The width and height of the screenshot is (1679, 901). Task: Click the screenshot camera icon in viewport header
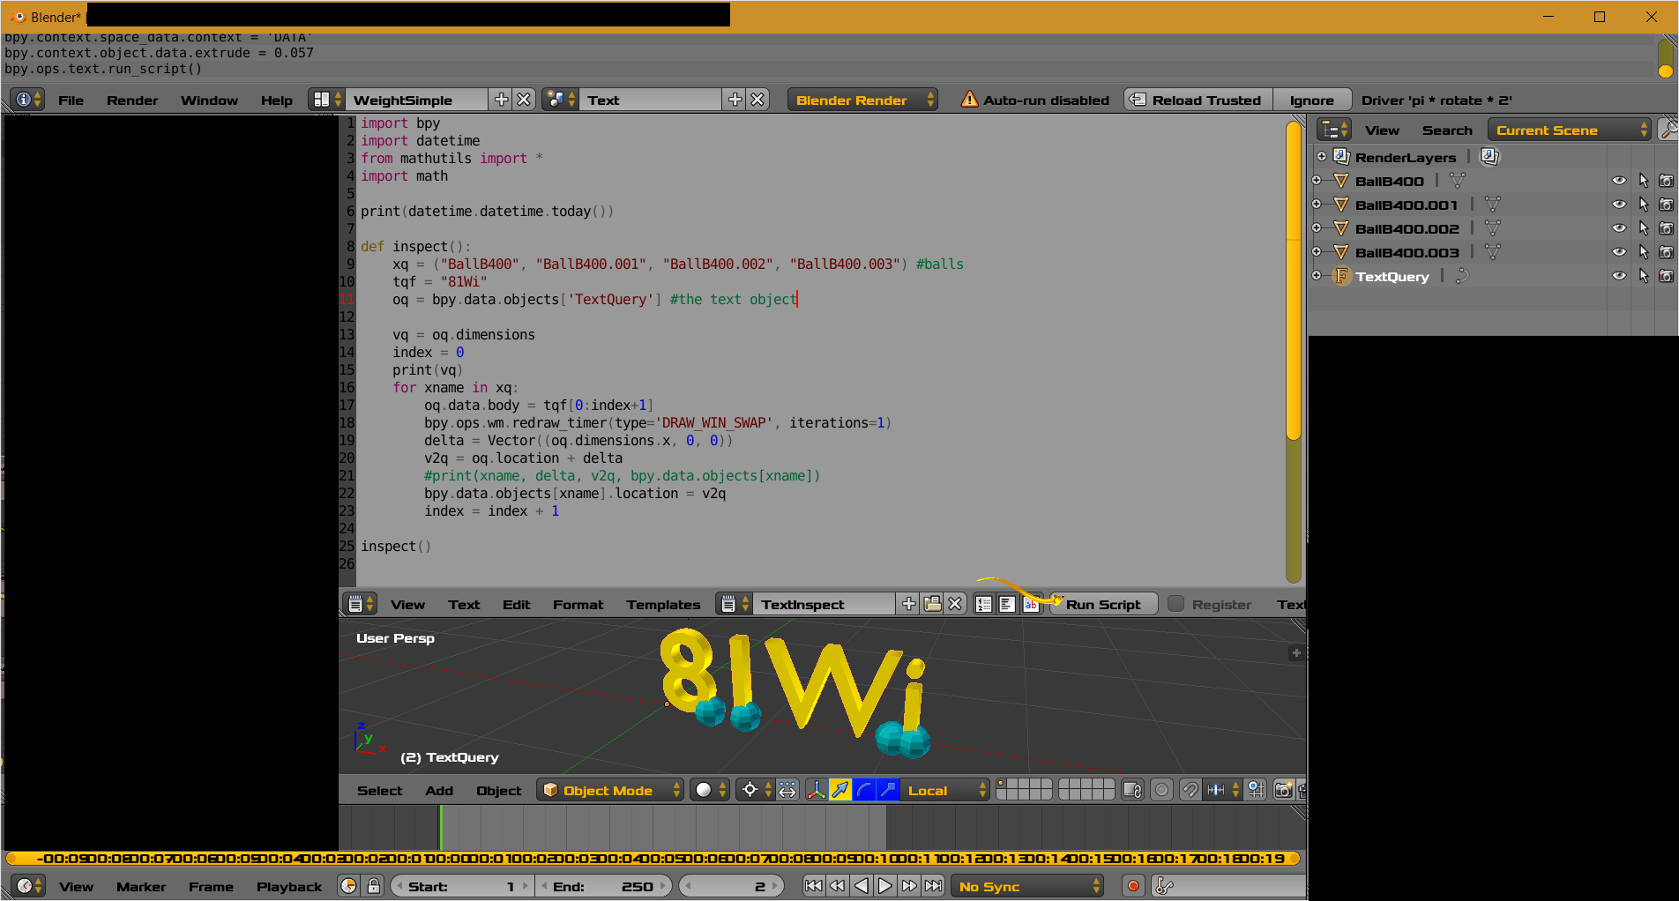tap(1284, 790)
